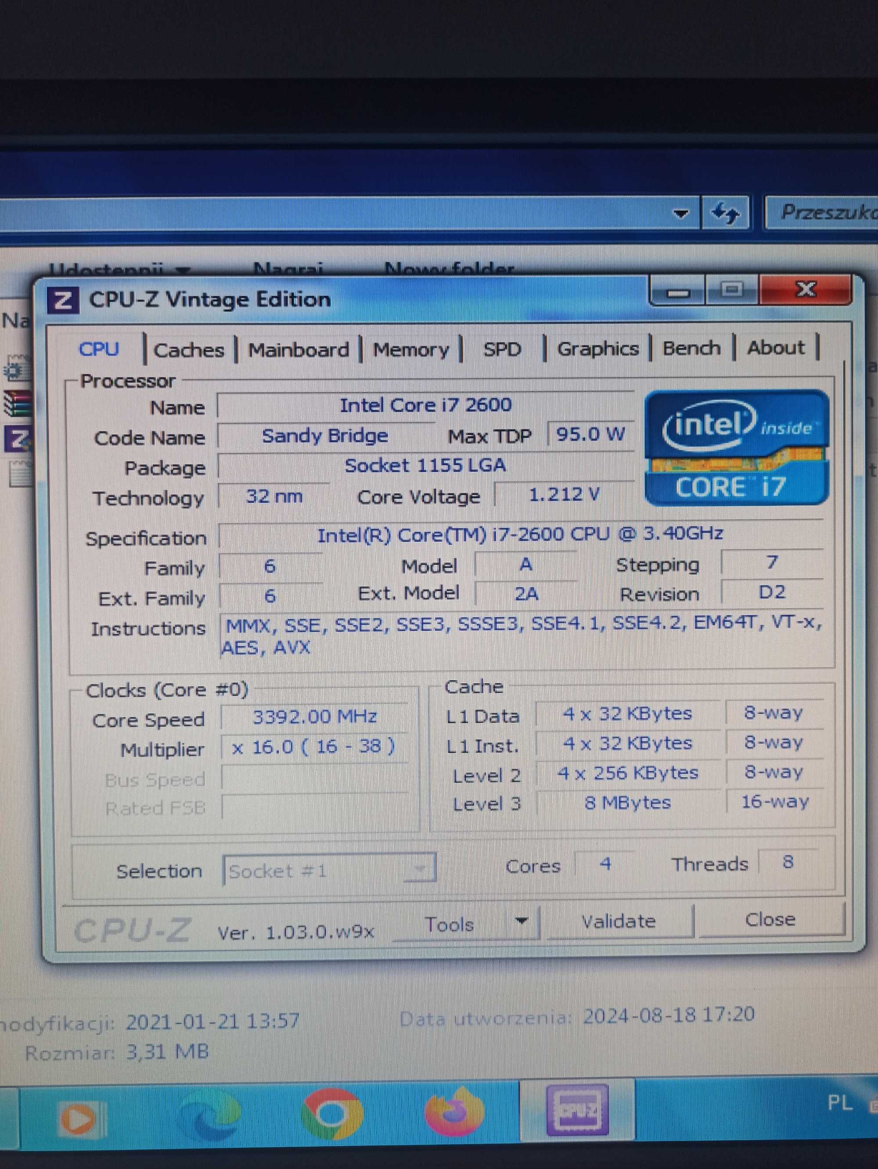Click the Threads value 8
The height and width of the screenshot is (1169, 878).
click(788, 862)
